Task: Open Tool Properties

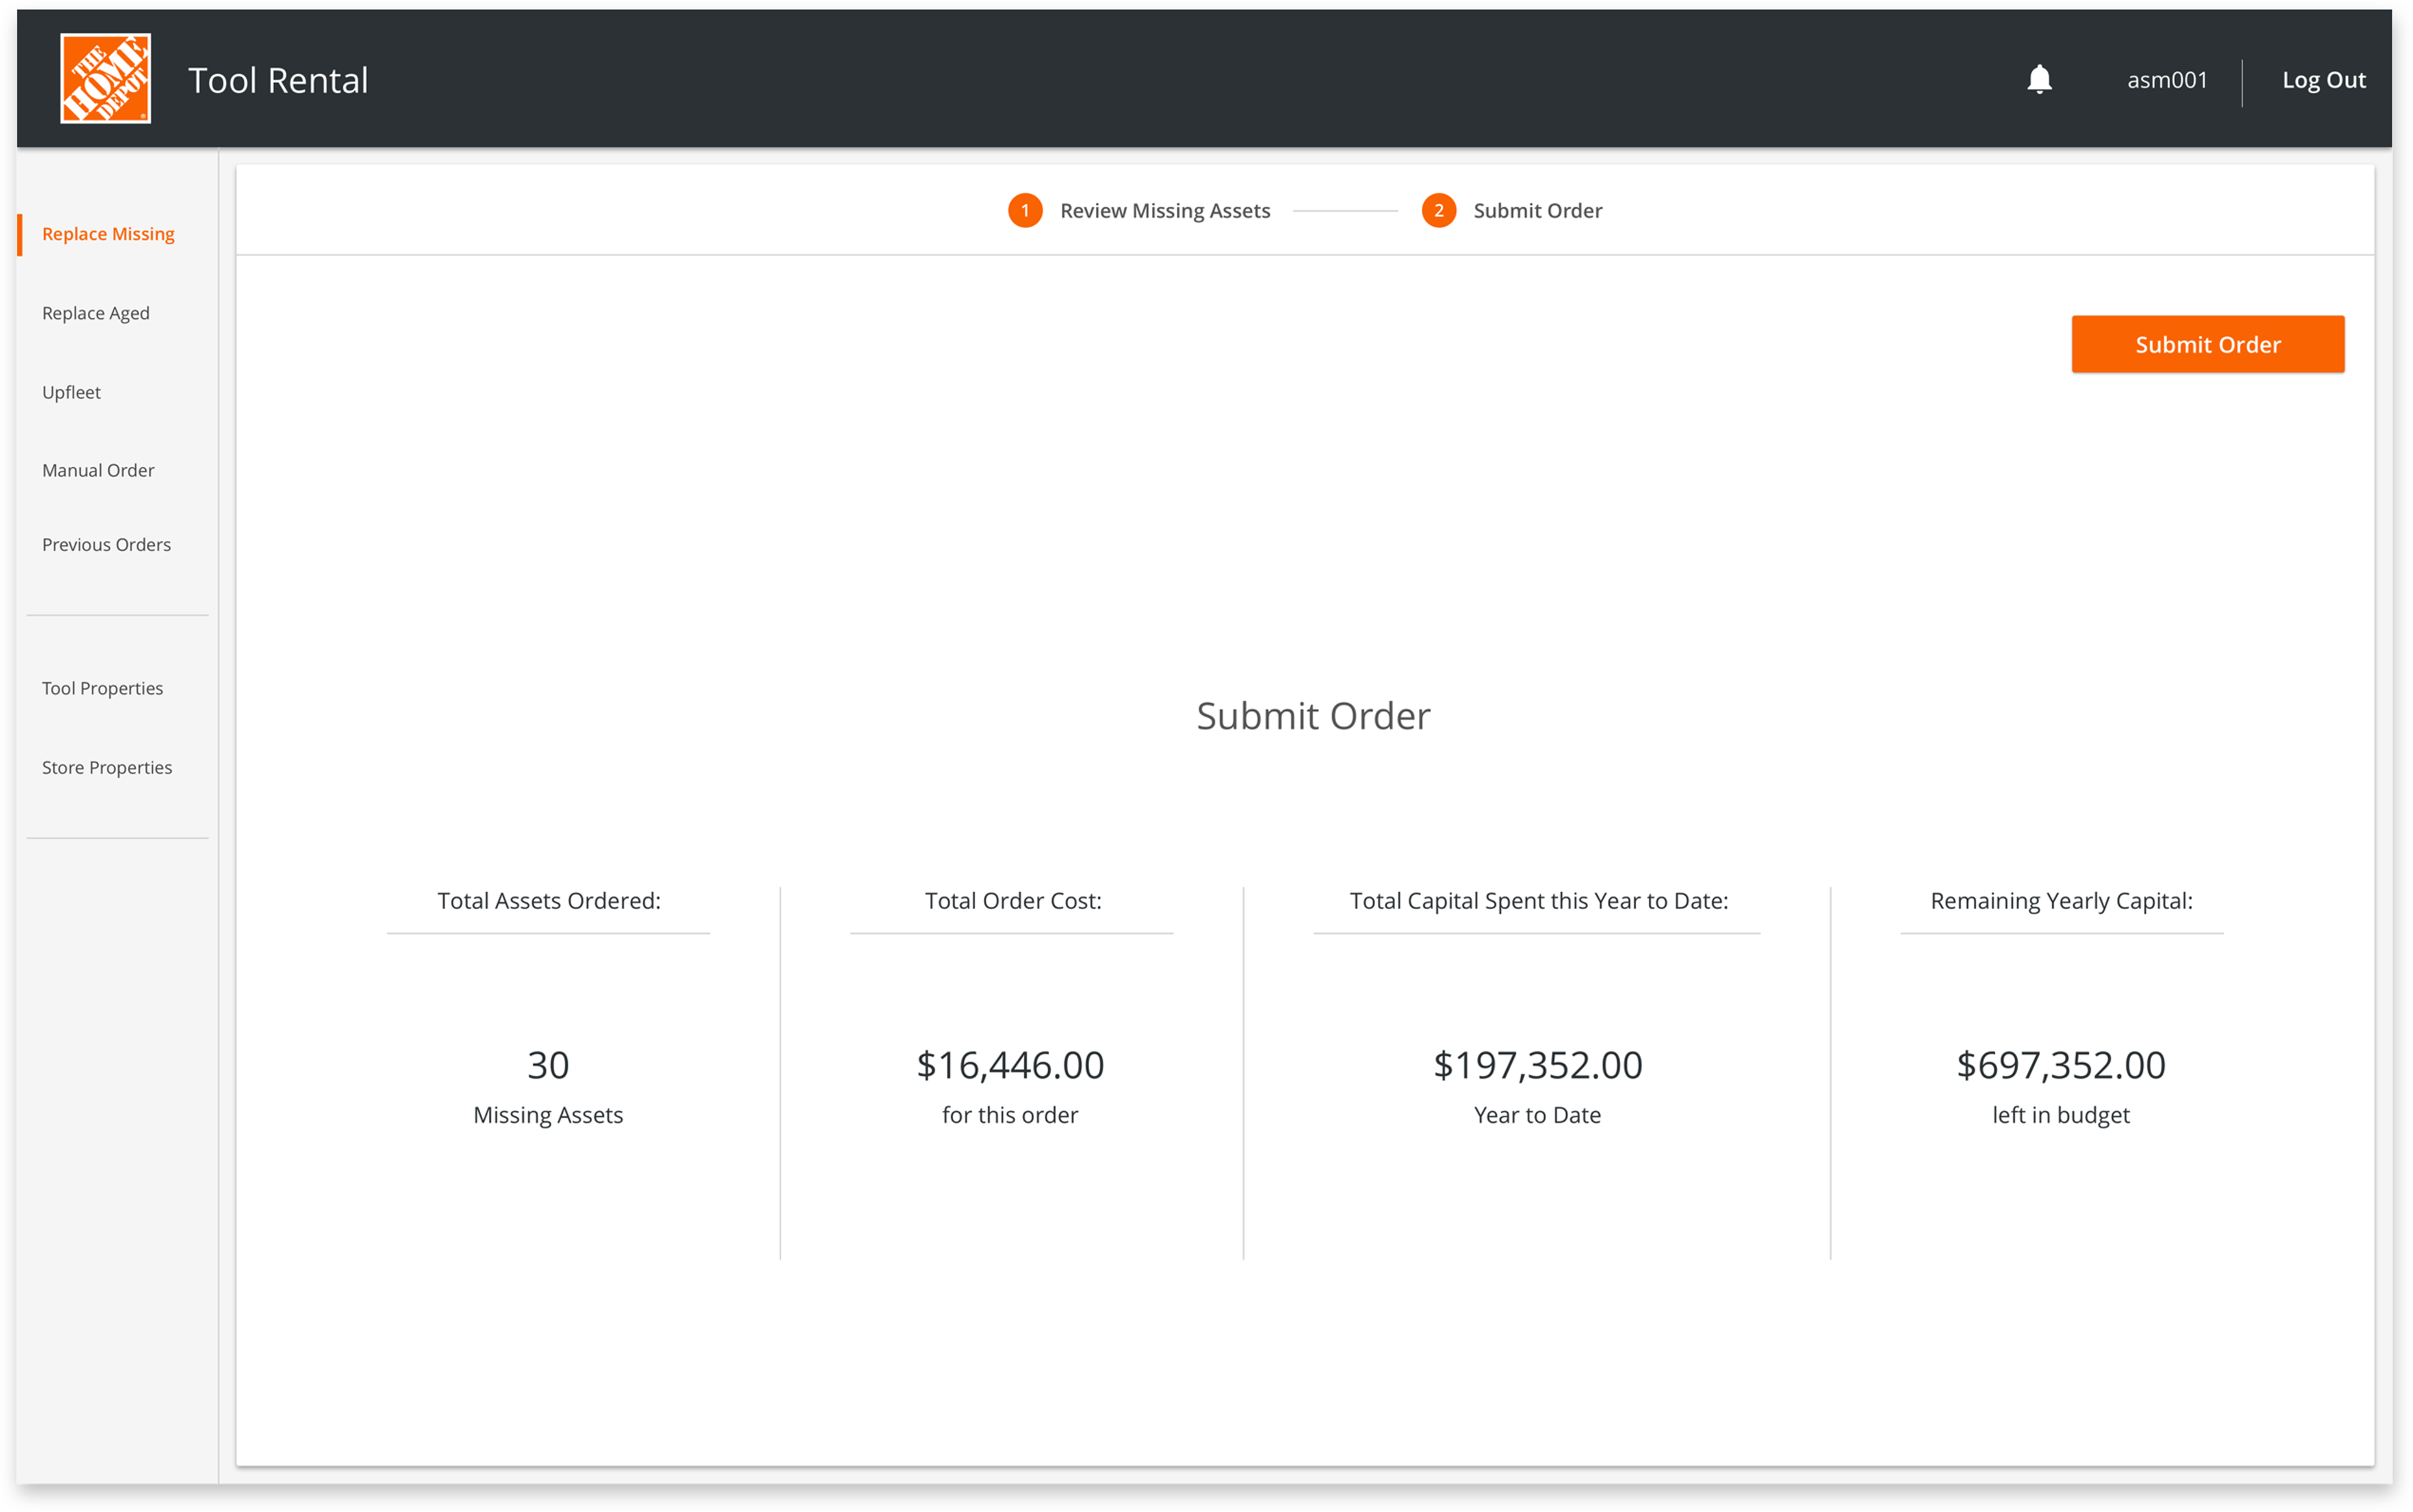Action: [x=102, y=688]
